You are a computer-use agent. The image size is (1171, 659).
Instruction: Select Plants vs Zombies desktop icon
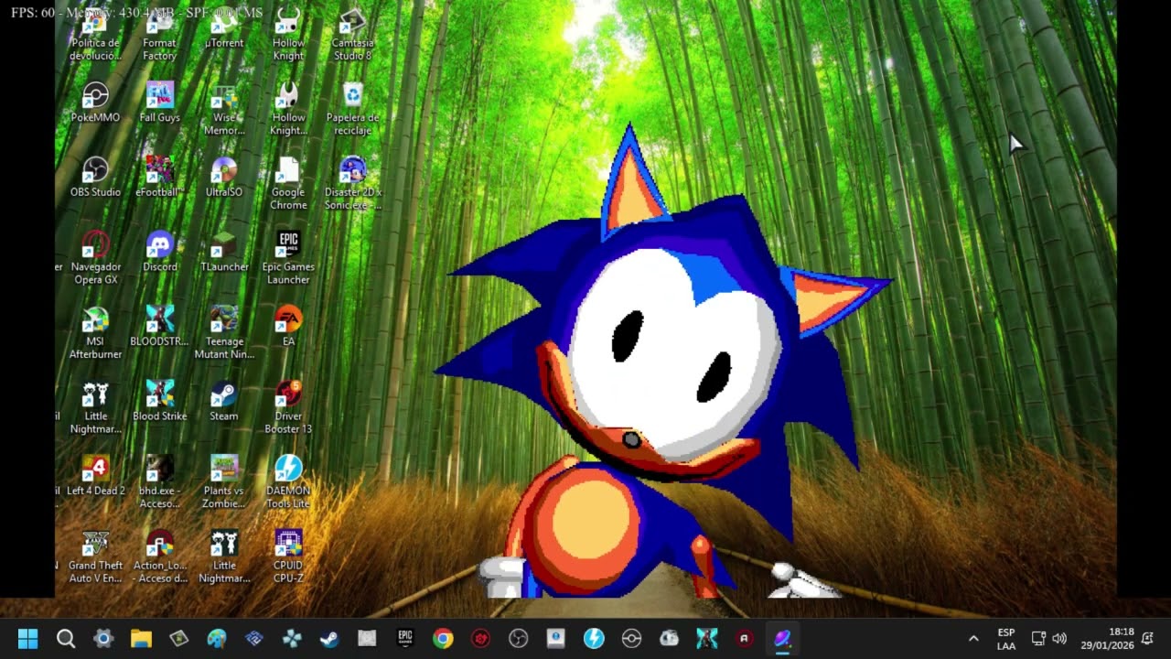pyautogui.click(x=224, y=481)
